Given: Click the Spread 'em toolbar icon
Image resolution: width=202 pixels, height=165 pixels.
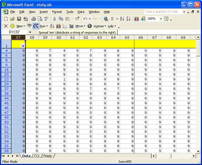Looking at the screenshot, I should tap(36, 26).
